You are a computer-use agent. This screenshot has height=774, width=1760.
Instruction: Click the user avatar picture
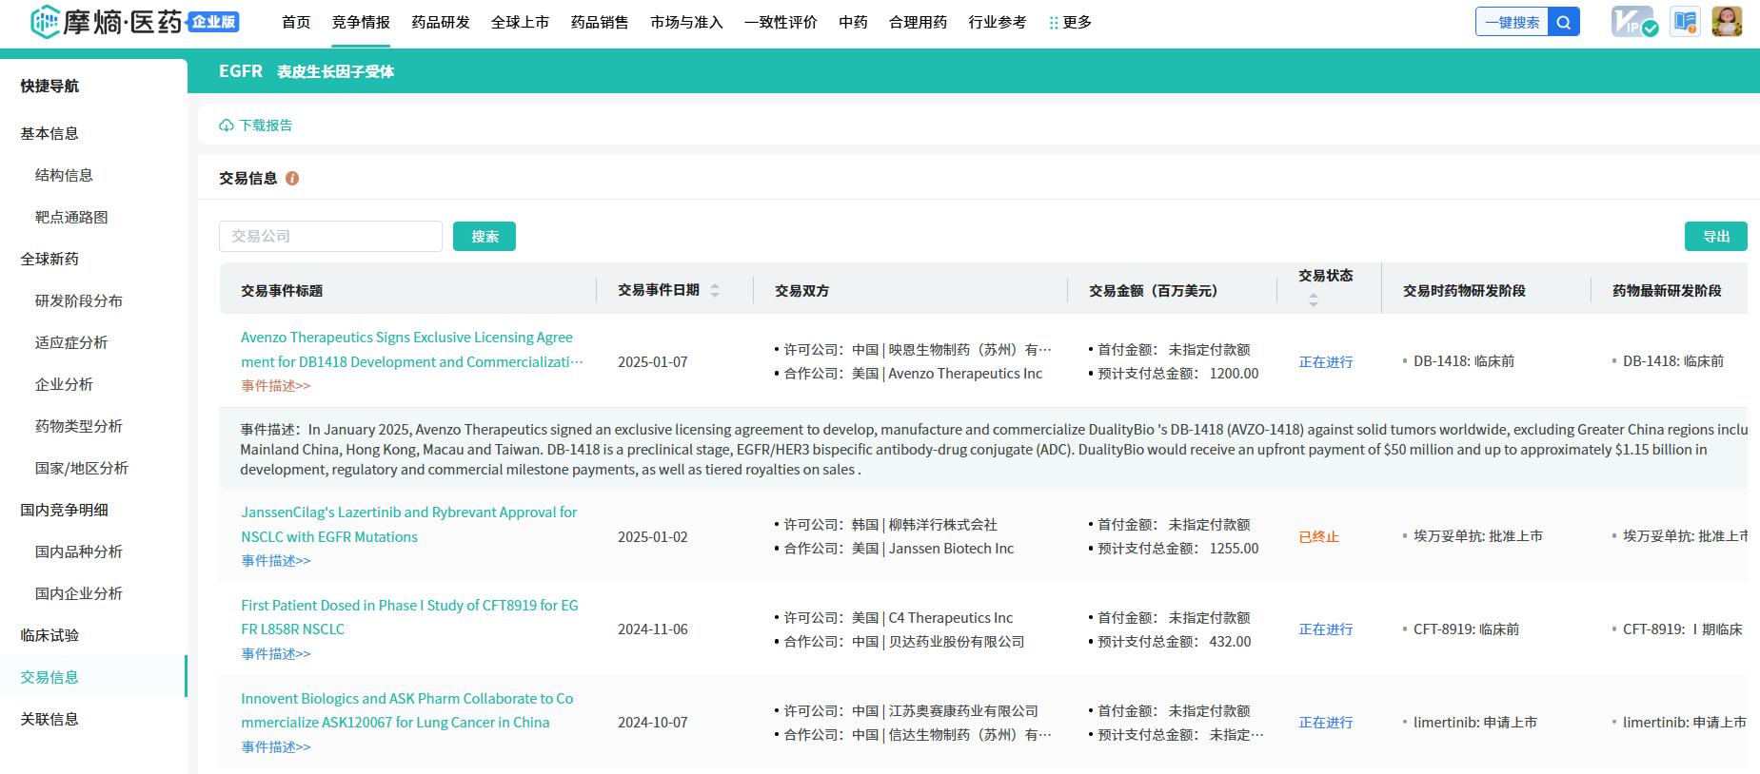pos(1727,21)
